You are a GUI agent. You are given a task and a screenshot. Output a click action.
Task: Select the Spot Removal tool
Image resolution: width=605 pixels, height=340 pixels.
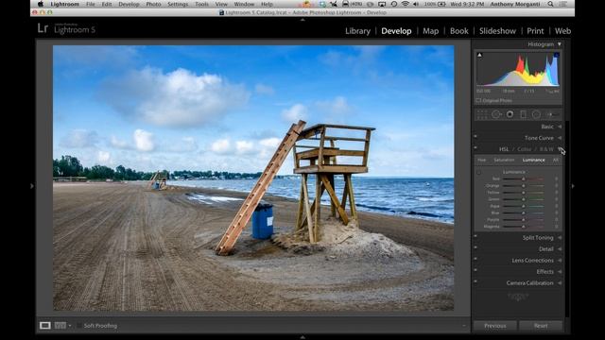pos(496,114)
